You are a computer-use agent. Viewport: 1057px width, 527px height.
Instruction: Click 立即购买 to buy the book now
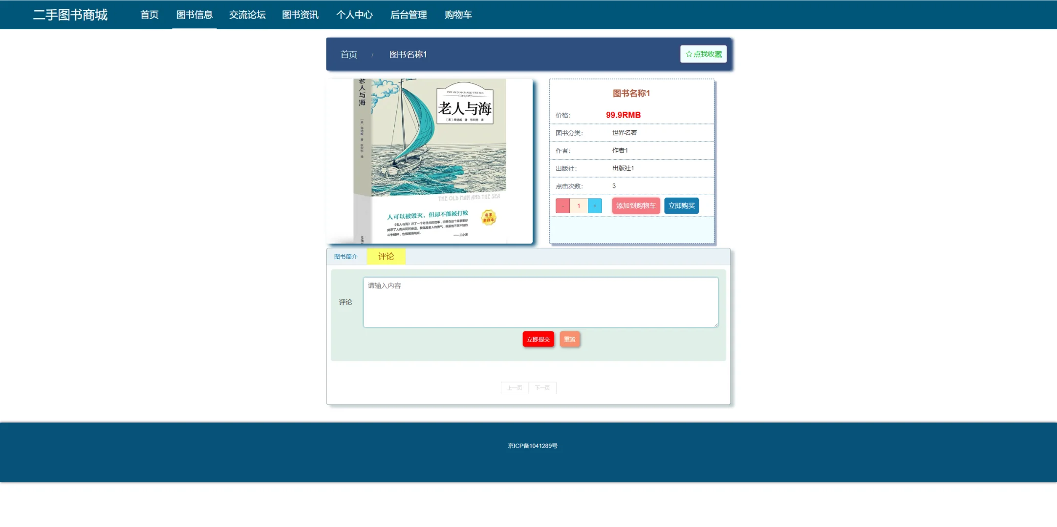coord(681,205)
